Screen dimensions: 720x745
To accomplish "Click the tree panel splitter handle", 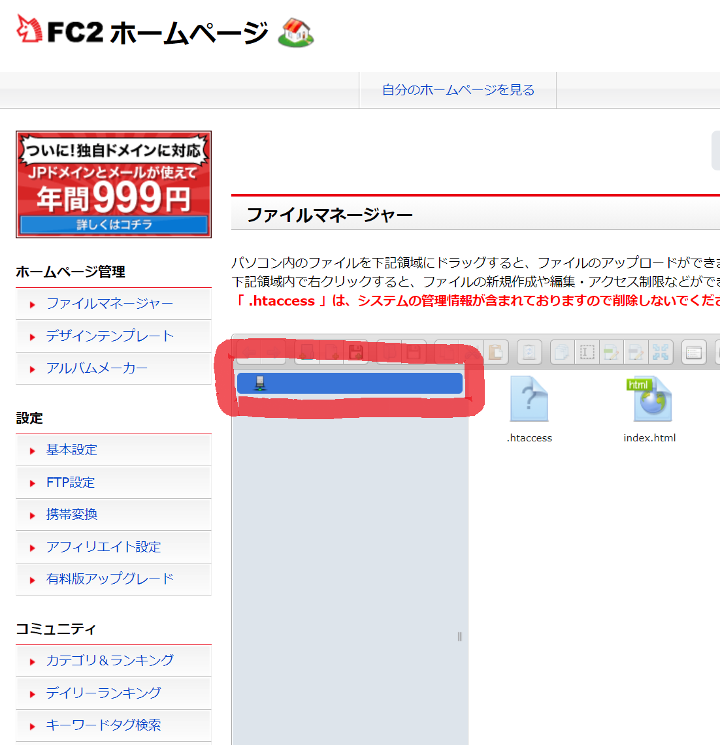I will click(x=459, y=637).
